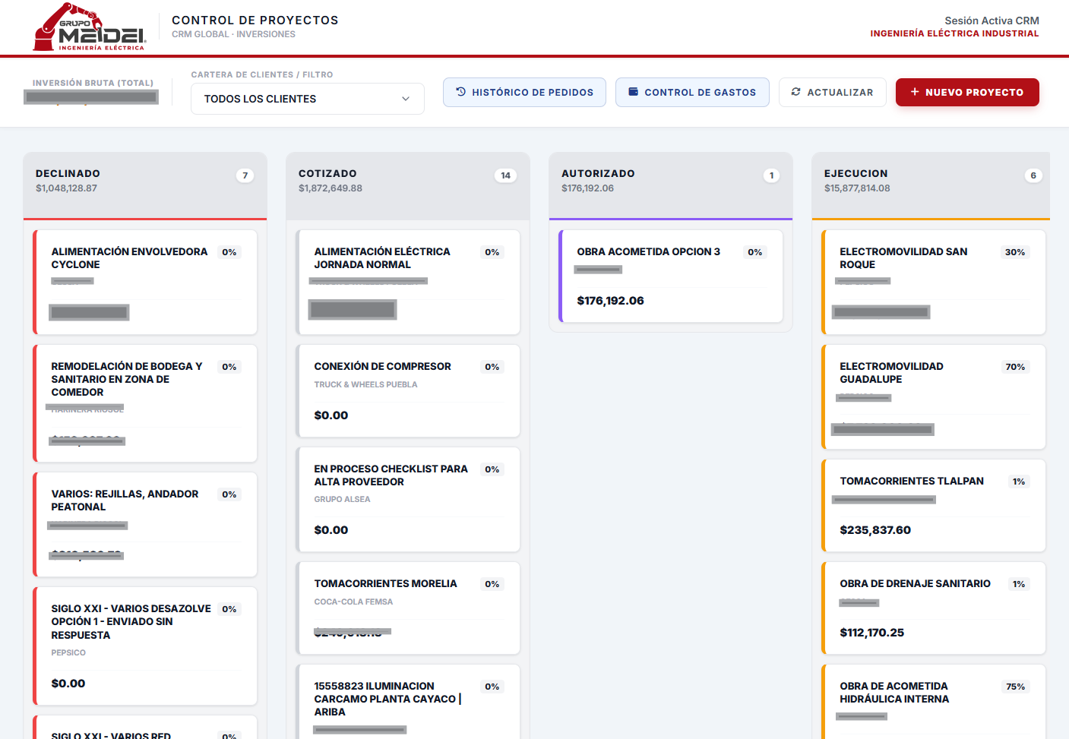The image size is (1069, 739).
Task: Click the Control de Proyectos title
Action: pyautogui.click(x=255, y=21)
